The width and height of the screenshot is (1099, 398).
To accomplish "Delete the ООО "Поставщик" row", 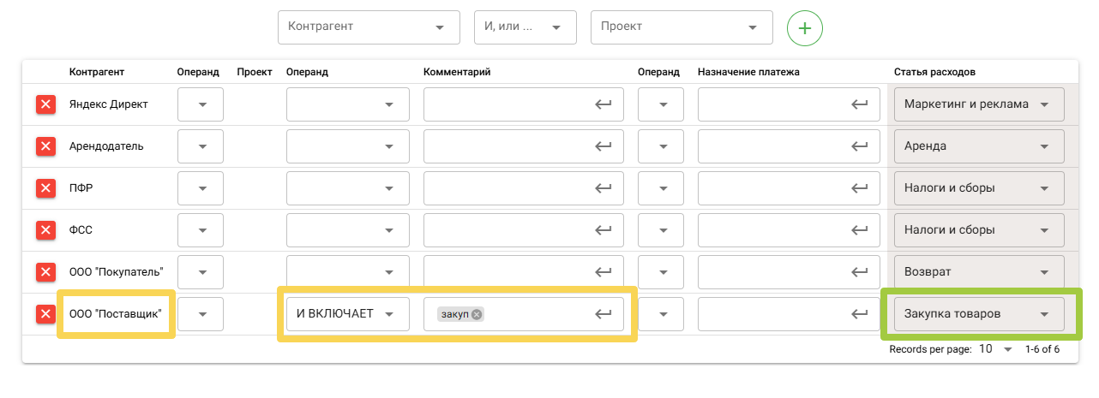I will coord(45,314).
